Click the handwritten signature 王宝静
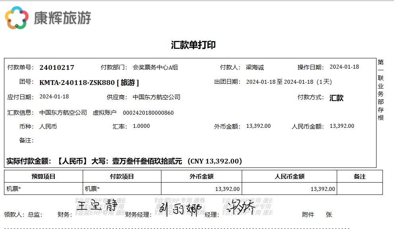Viewport: 394px width, 229px height. (97, 206)
